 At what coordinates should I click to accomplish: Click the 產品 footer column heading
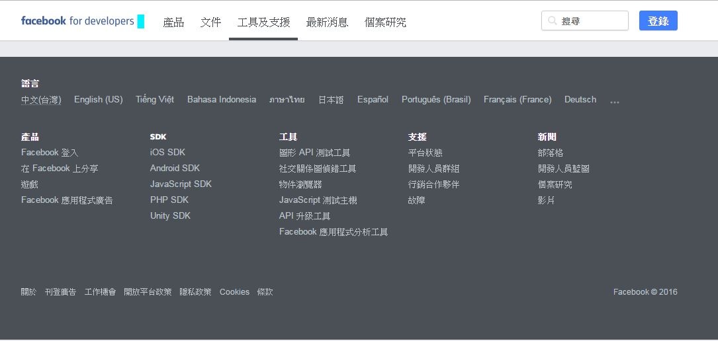point(30,137)
